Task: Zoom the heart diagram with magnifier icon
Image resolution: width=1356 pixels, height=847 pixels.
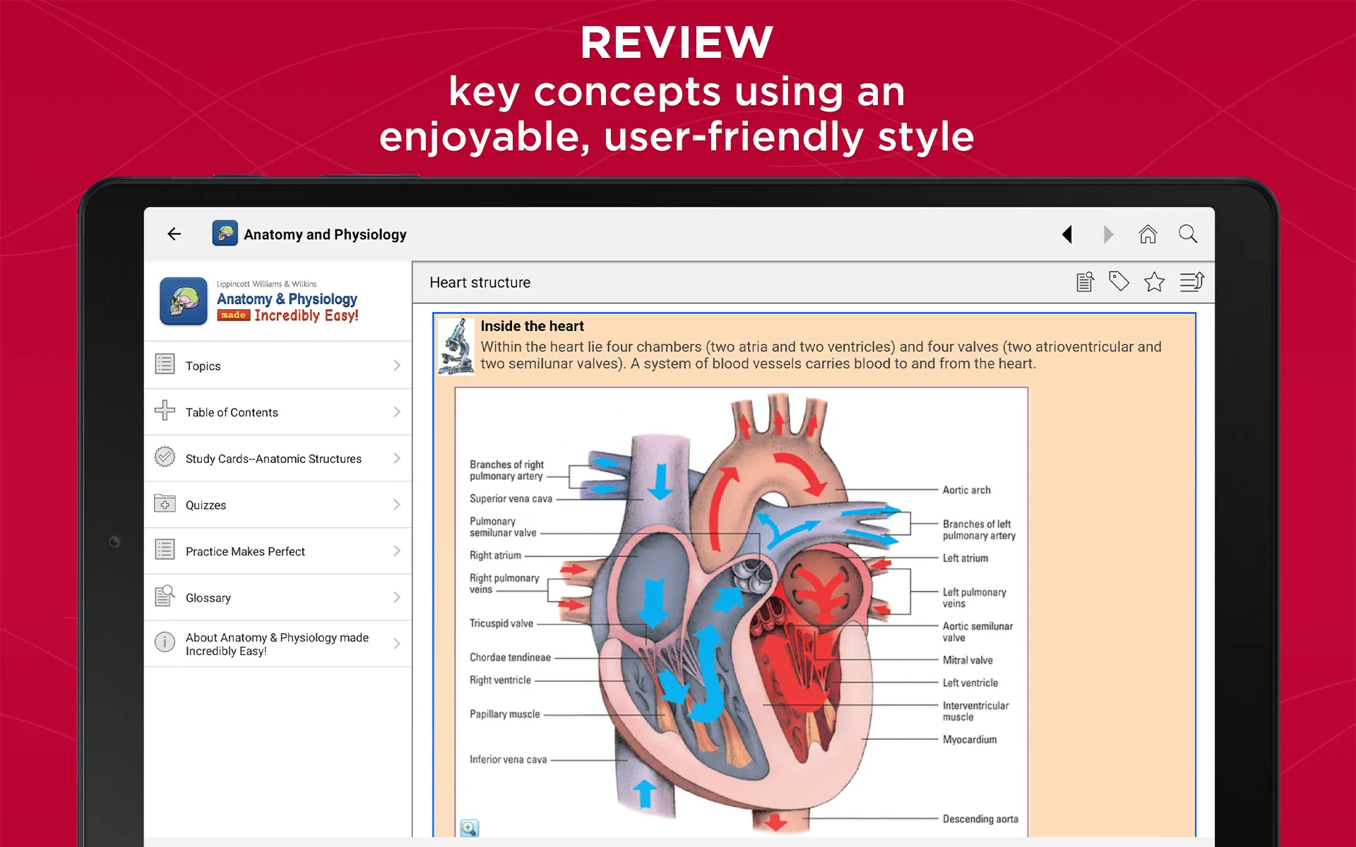Action: 469,828
